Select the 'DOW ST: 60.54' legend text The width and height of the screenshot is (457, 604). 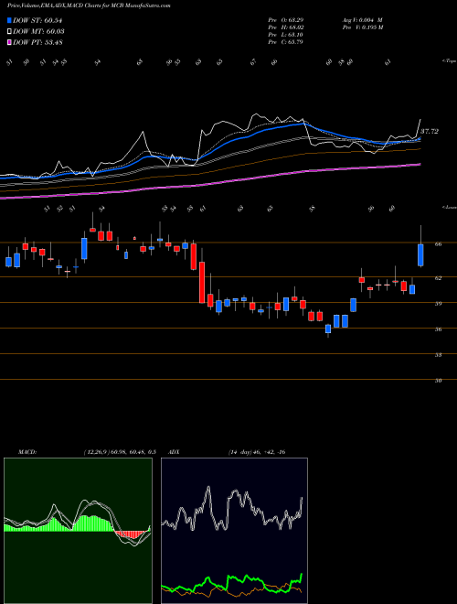(x=37, y=20)
